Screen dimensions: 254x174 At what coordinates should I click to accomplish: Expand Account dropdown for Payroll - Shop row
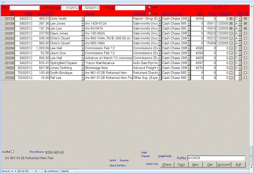point(160,19)
